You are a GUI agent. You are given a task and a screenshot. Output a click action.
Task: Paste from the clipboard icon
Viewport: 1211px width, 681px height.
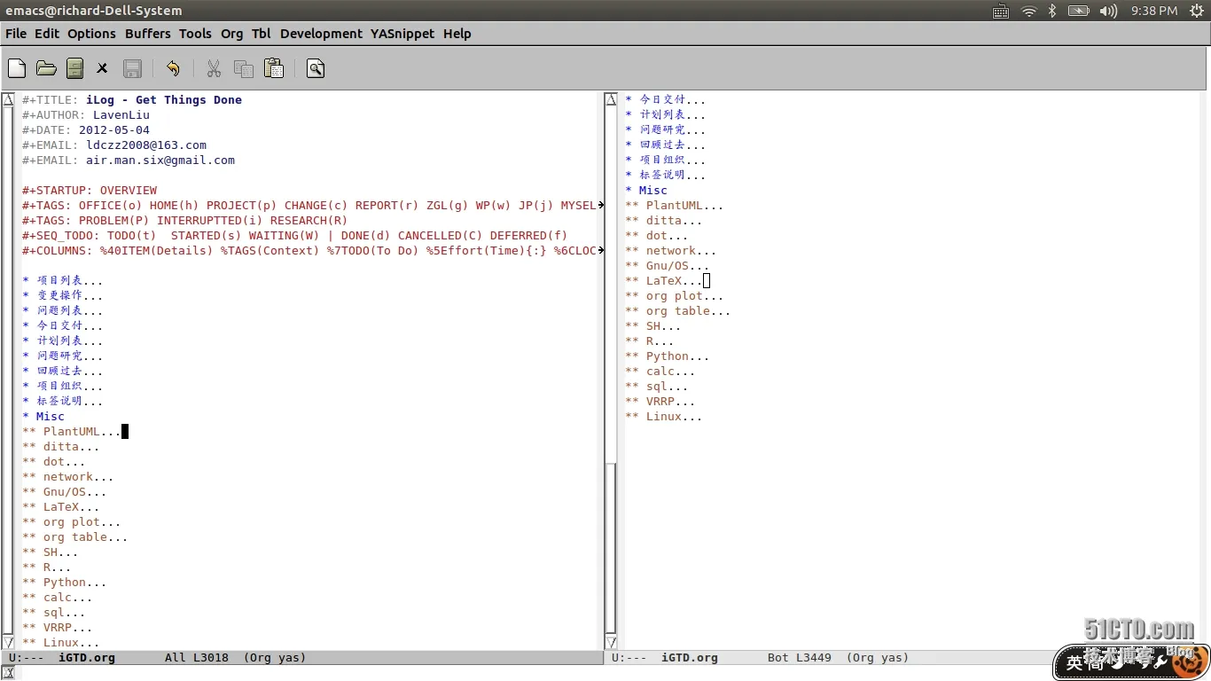[274, 68]
